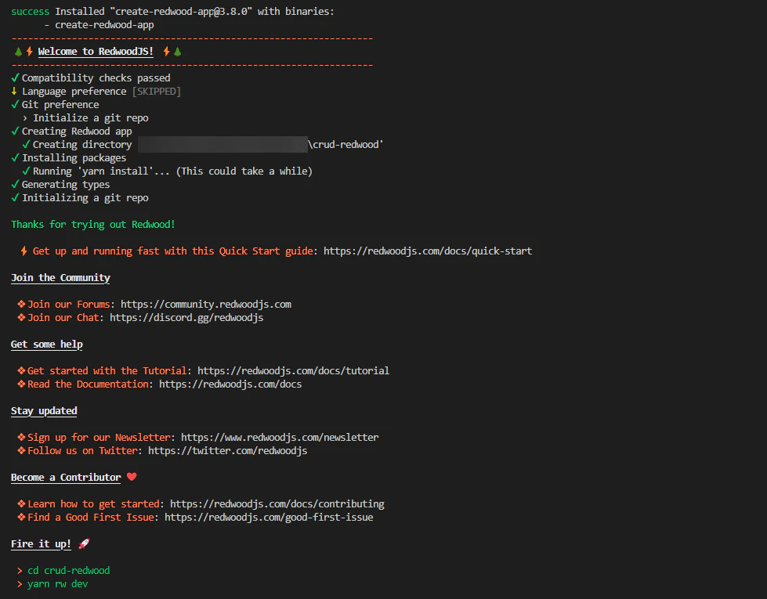Click the diamond icon next to "Read the Documentation"

point(22,384)
